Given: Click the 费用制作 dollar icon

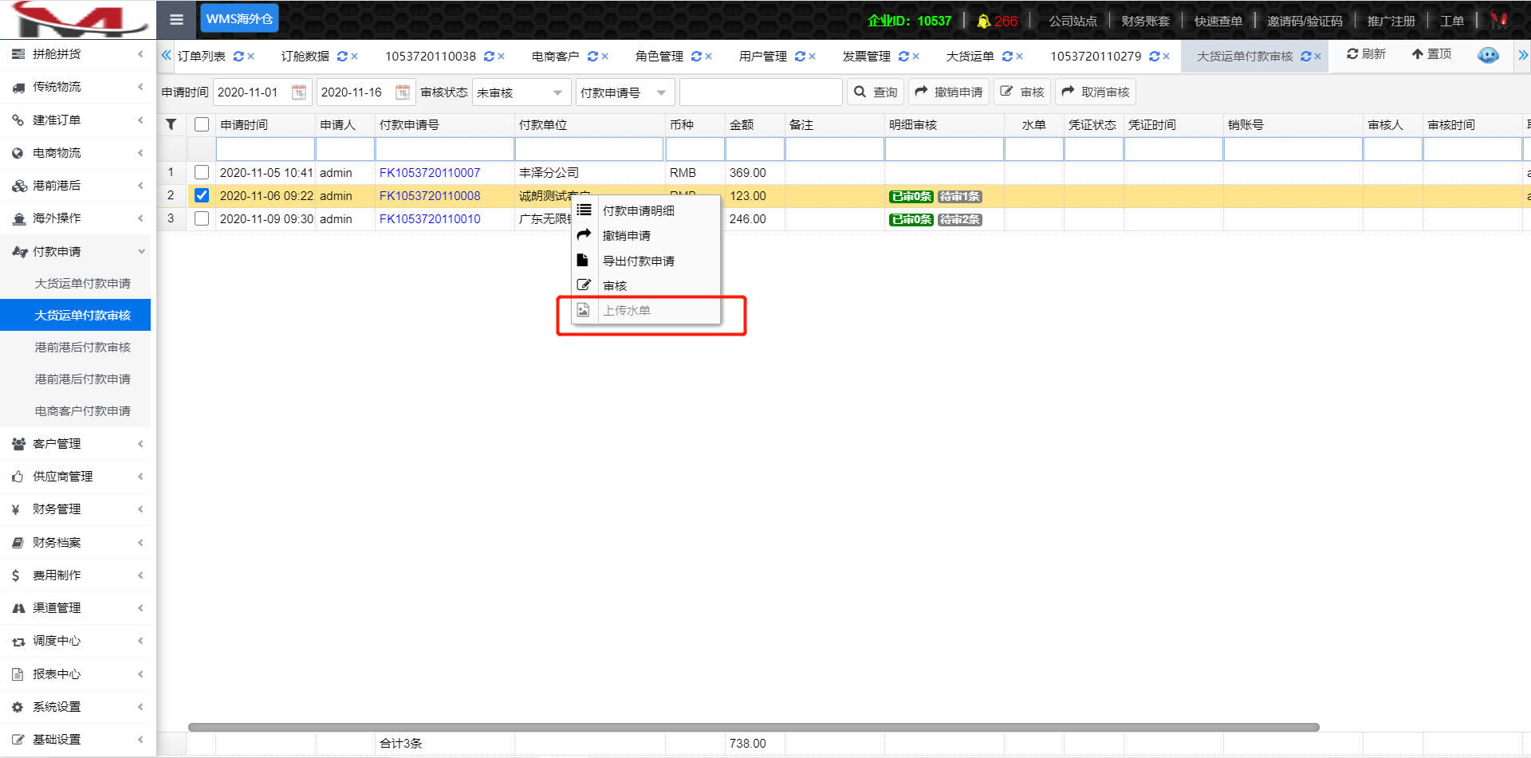Looking at the screenshot, I should [x=16, y=575].
